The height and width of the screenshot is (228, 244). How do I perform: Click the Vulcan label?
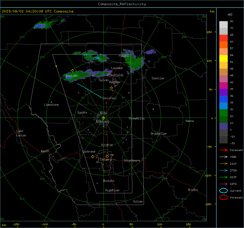138,201
